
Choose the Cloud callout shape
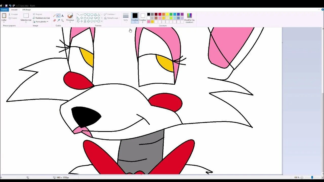[x=99, y=21]
